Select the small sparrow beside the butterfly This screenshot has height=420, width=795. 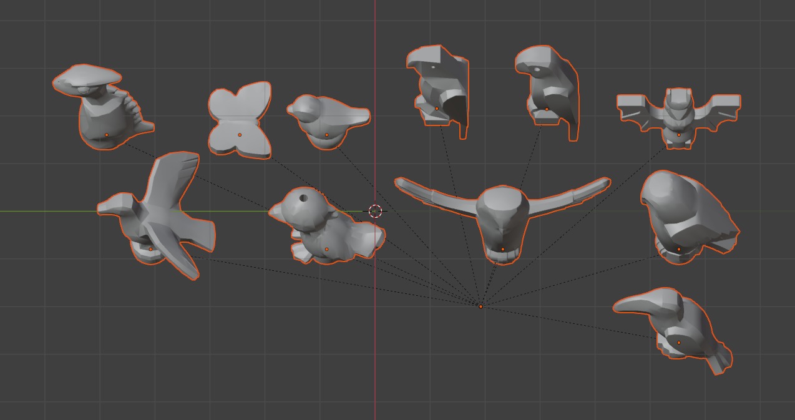(x=328, y=122)
